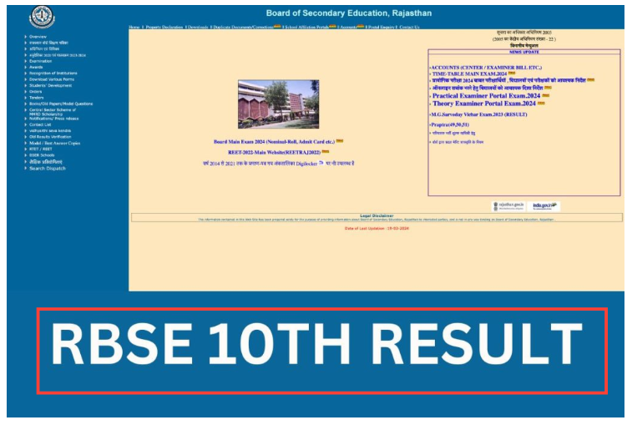The width and height of the screenshot is (632, 425).
Task: Open Accounts in the top navigation
Action: click(349, 27)
